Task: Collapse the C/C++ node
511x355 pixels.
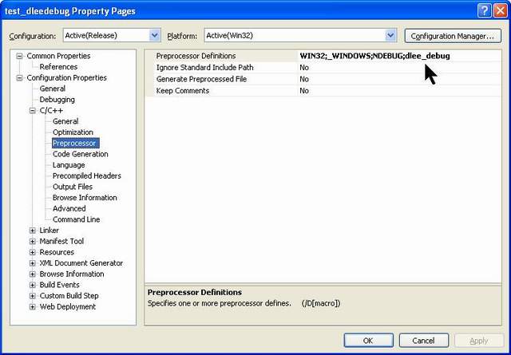Action: click(32, 111)
